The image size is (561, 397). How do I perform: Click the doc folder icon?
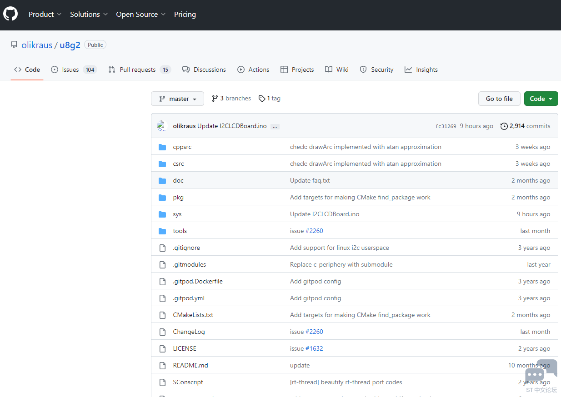pyautogui.click(x=162, y=180)
